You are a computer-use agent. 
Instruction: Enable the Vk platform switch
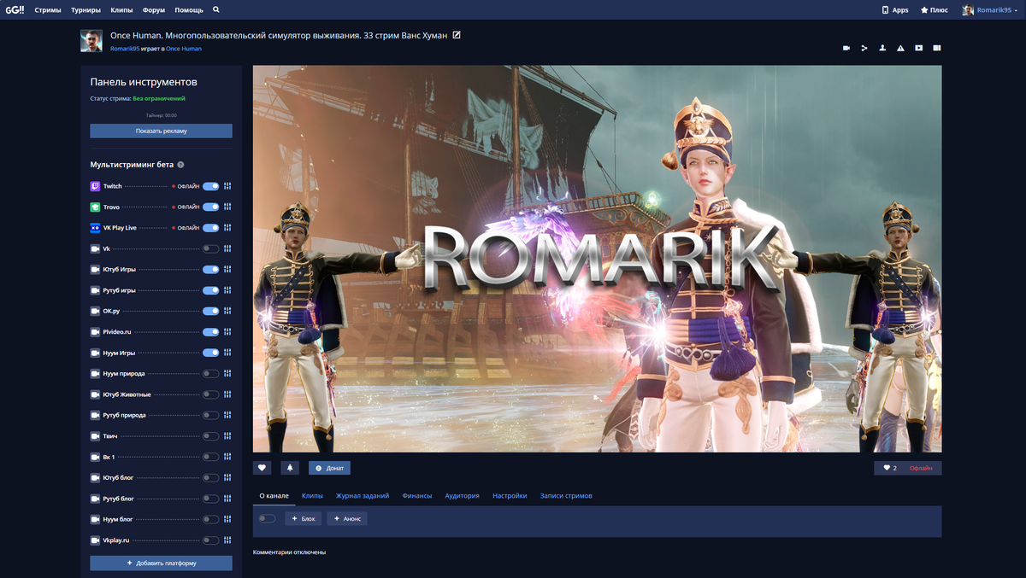coord(210,248)
